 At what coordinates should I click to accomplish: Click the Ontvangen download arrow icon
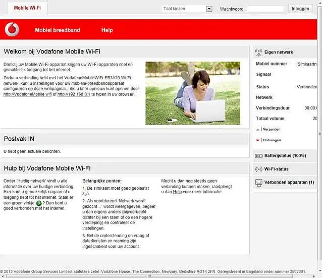point(257,140)
